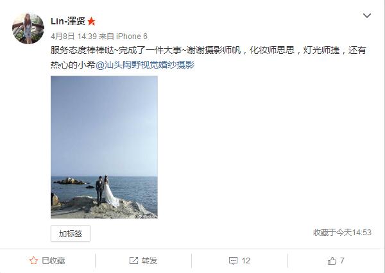Click the post text body
This screenshot has width=385, height=273.
point(209,58)
